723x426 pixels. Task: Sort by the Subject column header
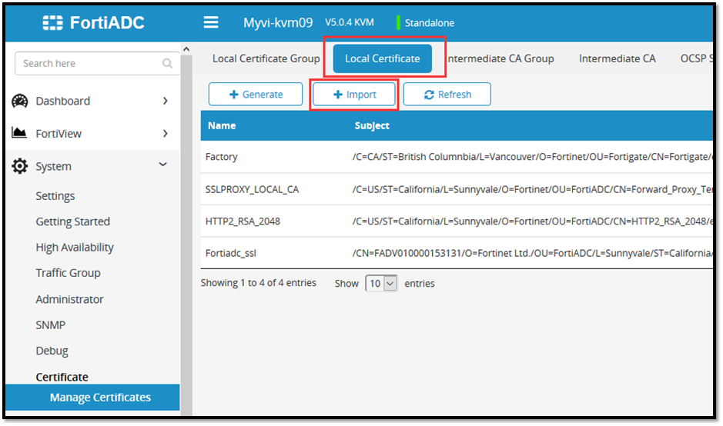372,125
